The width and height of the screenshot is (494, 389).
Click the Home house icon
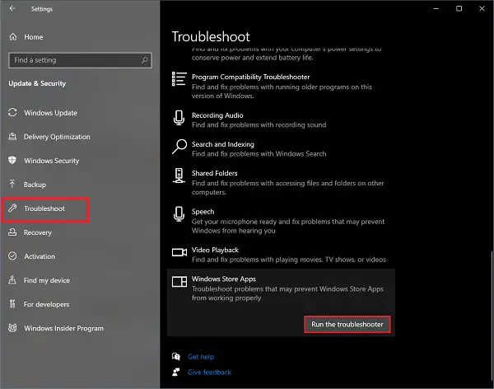coord(13,37)
